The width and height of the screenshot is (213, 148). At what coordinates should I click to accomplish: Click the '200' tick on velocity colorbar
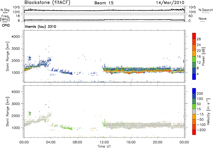click(x=200, y=94)
